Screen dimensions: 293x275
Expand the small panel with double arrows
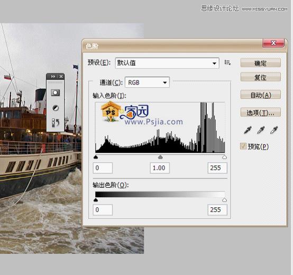coord(53,76)
